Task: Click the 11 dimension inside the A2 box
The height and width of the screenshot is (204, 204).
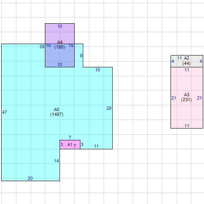Action: 180,58
